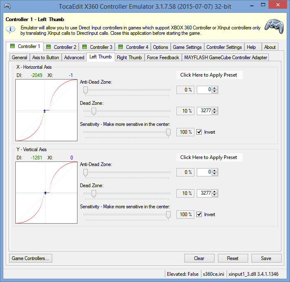The height and width of the screenshot is (282, 290).
Task: Open the About tab
Action: click(x=270, y=47)
